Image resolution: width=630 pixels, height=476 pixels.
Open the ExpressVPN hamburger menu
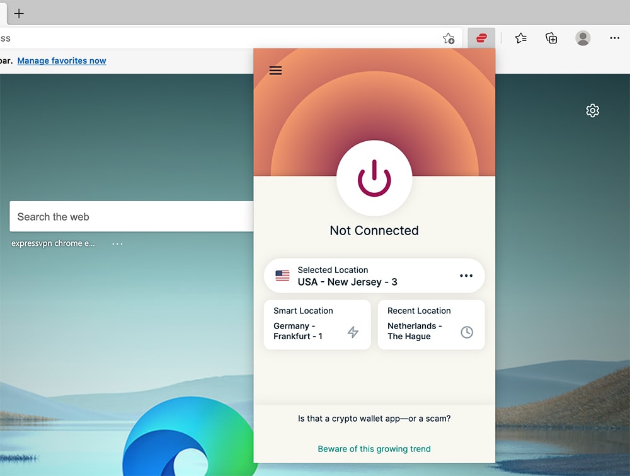pos(275,71)
